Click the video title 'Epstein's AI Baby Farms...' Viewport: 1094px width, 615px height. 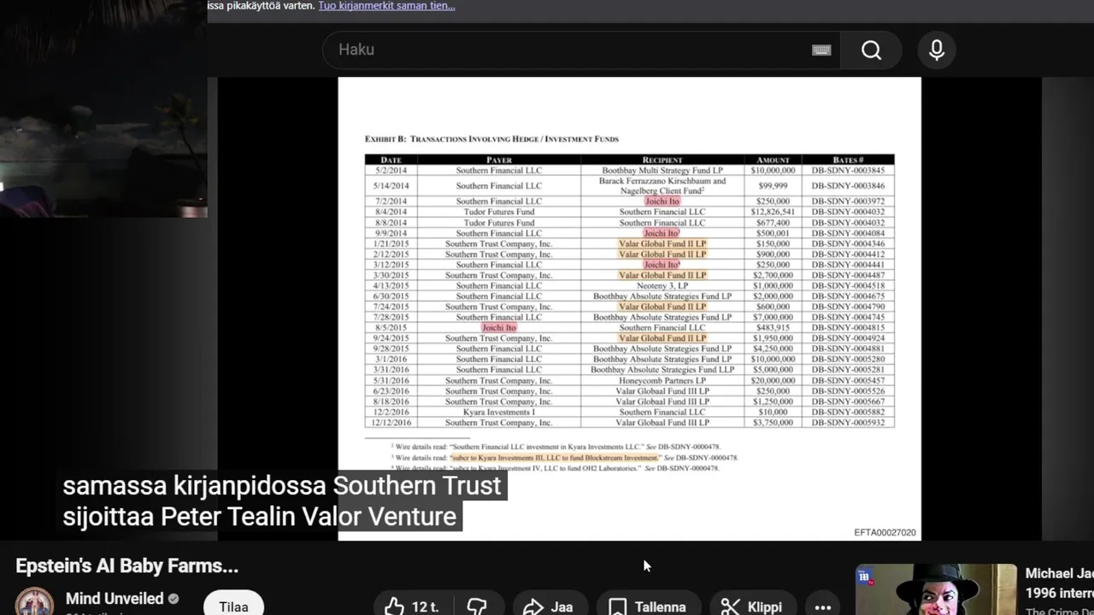coord(126,565)
